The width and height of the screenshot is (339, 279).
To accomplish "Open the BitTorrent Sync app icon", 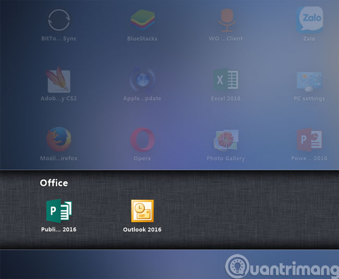I will click(x=59, y=20).
